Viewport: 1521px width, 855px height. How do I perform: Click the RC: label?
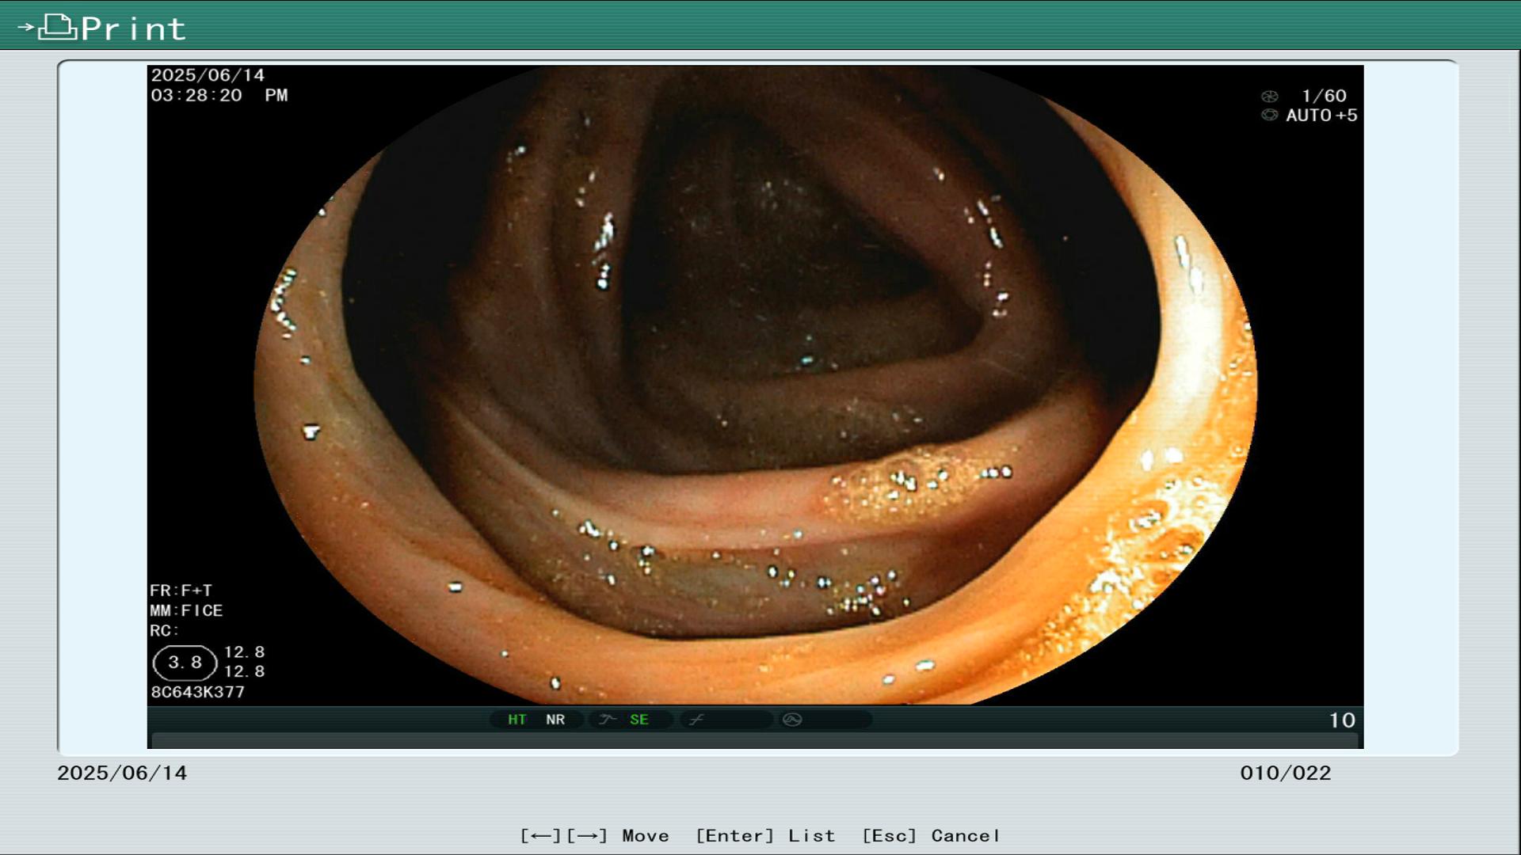coord(164,631)
